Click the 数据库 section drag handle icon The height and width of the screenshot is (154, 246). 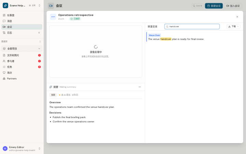(40, 41)
